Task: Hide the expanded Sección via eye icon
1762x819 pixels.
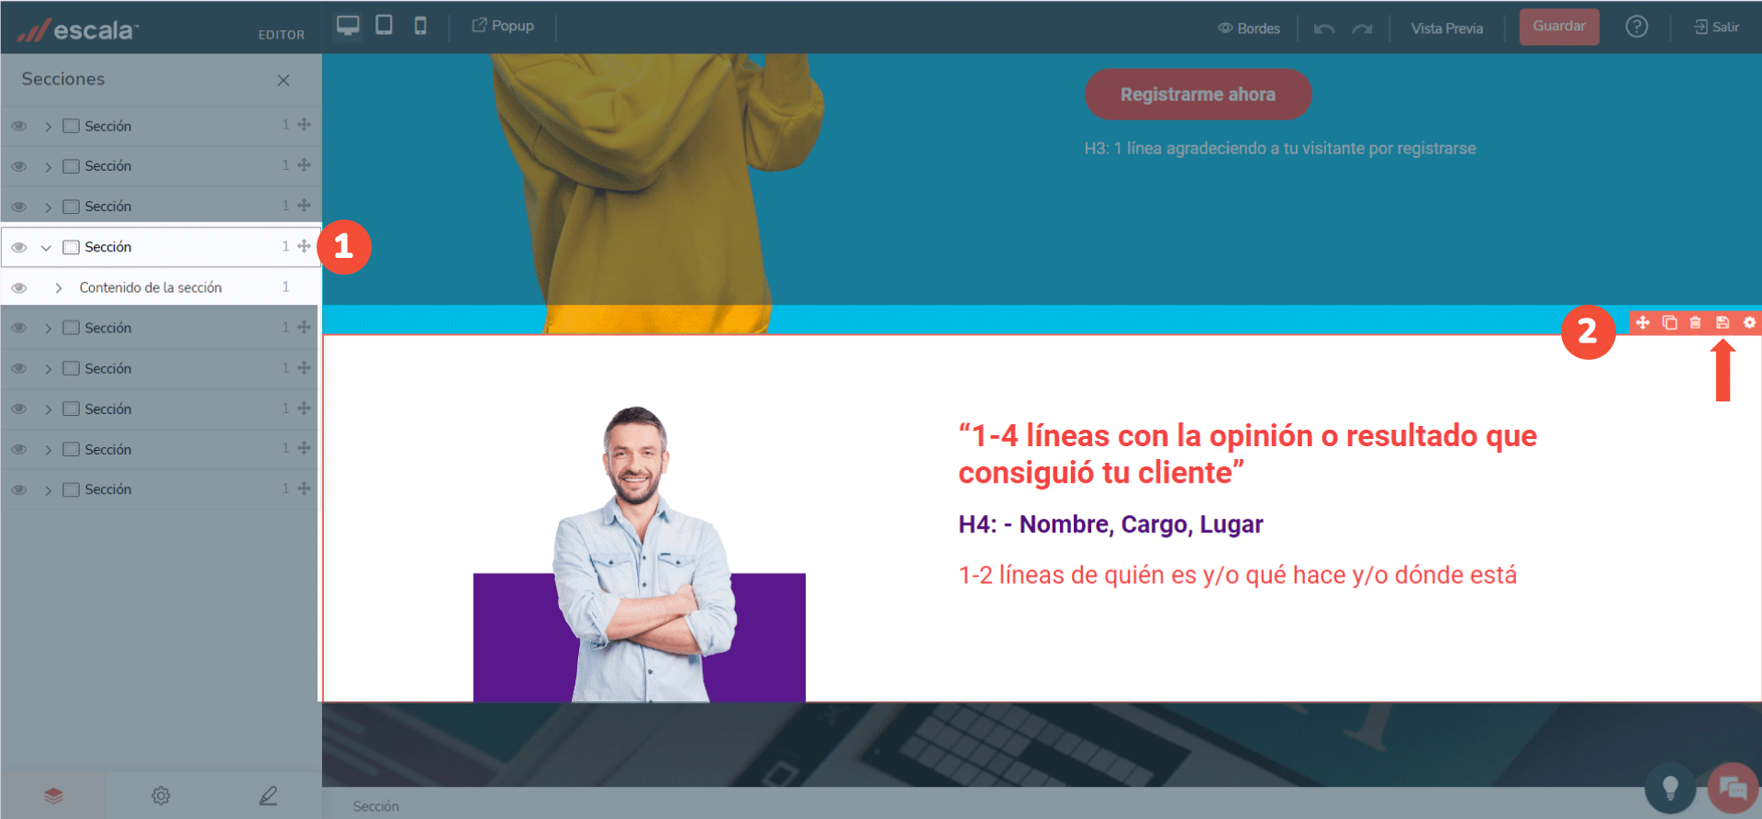Action: click(x=18, y=247)
